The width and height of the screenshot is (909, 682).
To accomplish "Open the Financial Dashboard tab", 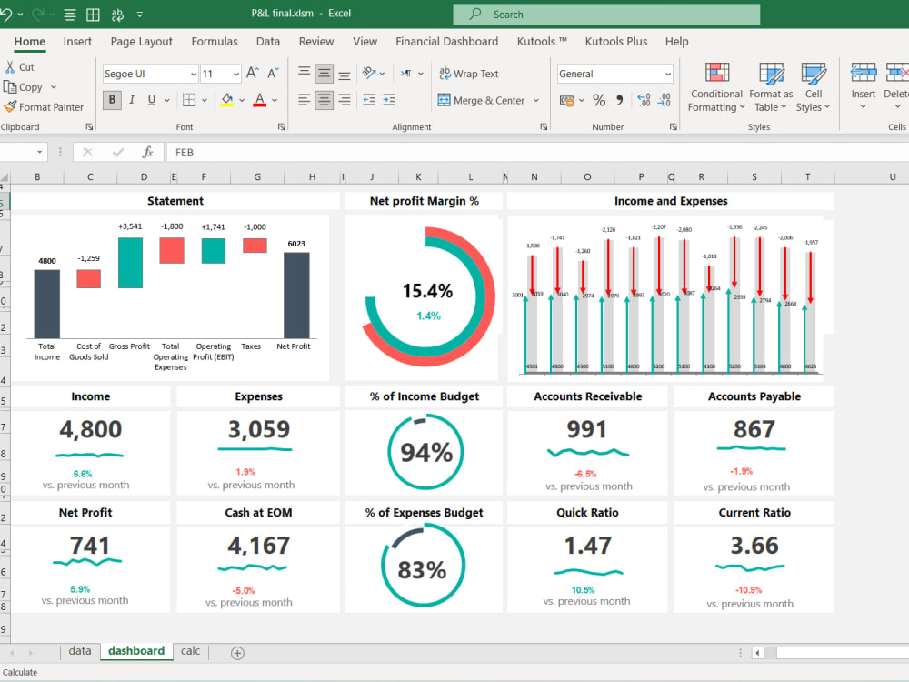I will point(446,42).
